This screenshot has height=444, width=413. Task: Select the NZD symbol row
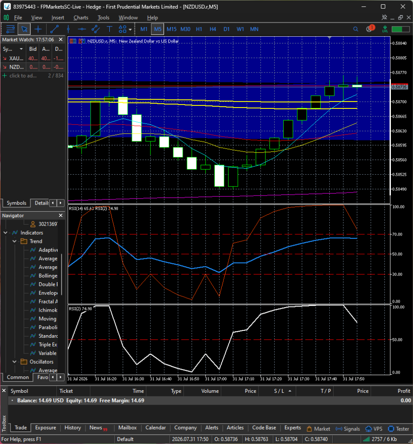(x=33, y=67)
